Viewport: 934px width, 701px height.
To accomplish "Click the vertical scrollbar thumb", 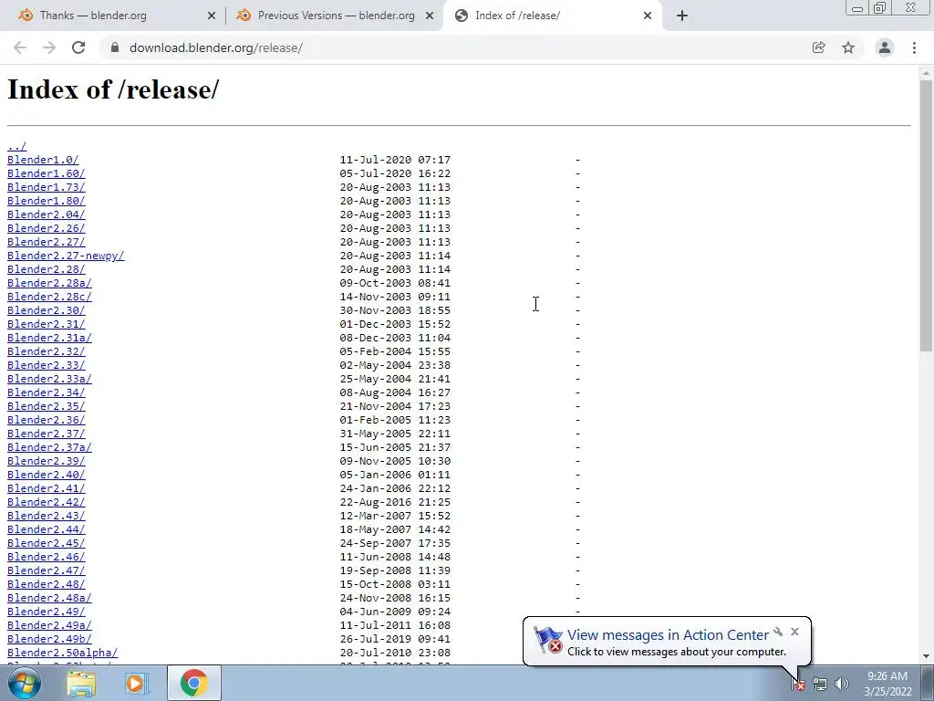I will (x=926, y=215).
